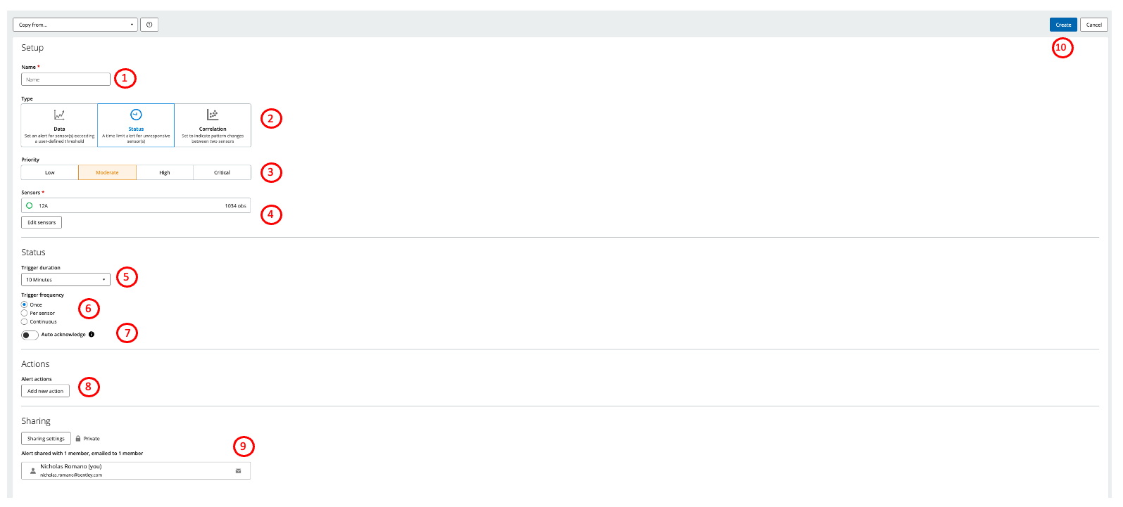The width and height of the screenshot is (1123, 507).
Task: Select the Continuous trigger frequency
Action: tap(24, 321)
